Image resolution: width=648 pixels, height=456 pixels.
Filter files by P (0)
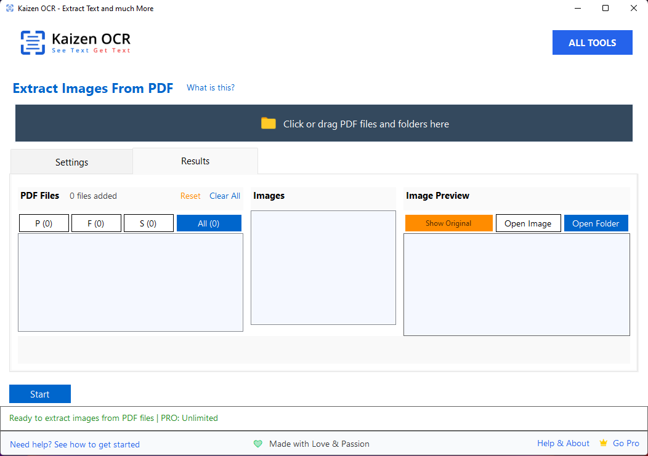[44, 223]
